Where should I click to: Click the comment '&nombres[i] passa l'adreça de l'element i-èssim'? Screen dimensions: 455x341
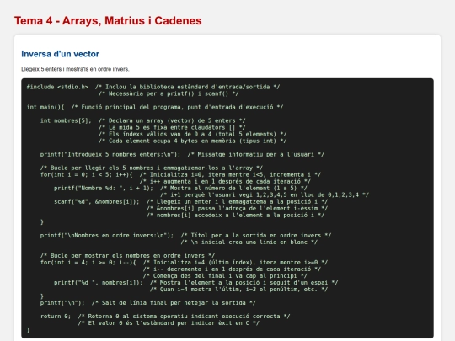point(237,208)
